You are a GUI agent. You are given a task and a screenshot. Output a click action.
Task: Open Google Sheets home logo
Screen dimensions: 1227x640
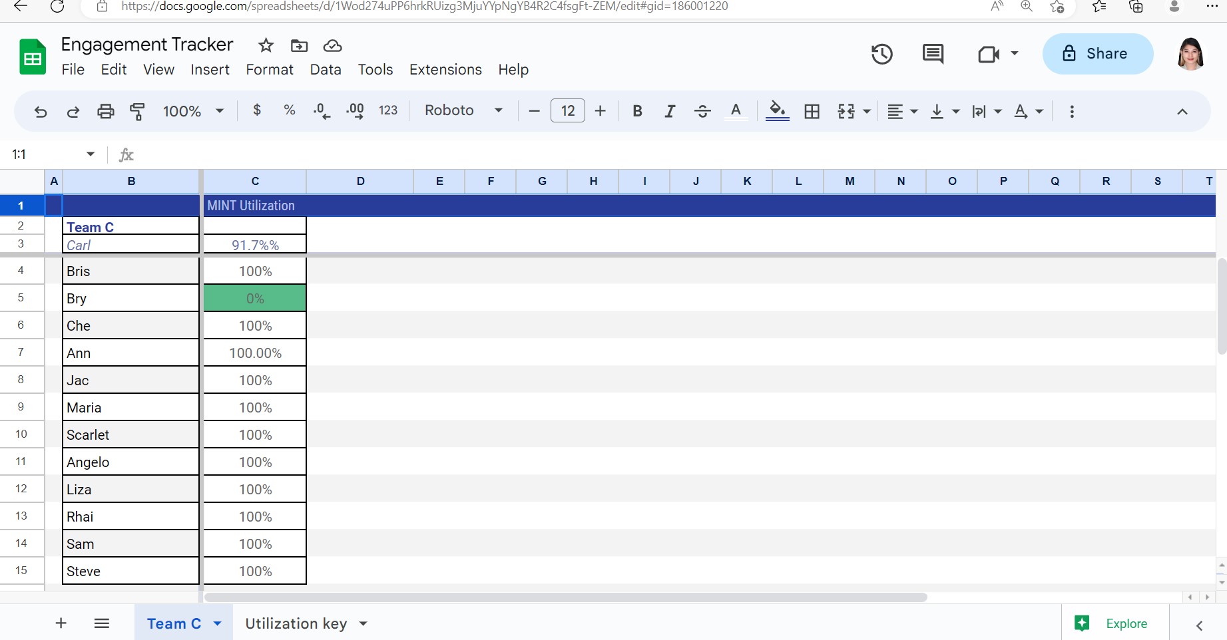point(33,57)
